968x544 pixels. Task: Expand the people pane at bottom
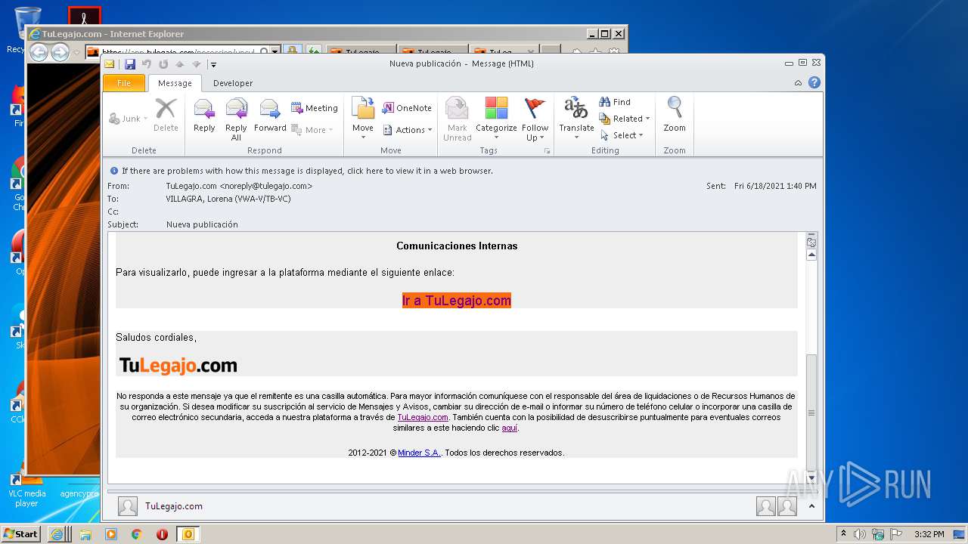pos(811,506)
